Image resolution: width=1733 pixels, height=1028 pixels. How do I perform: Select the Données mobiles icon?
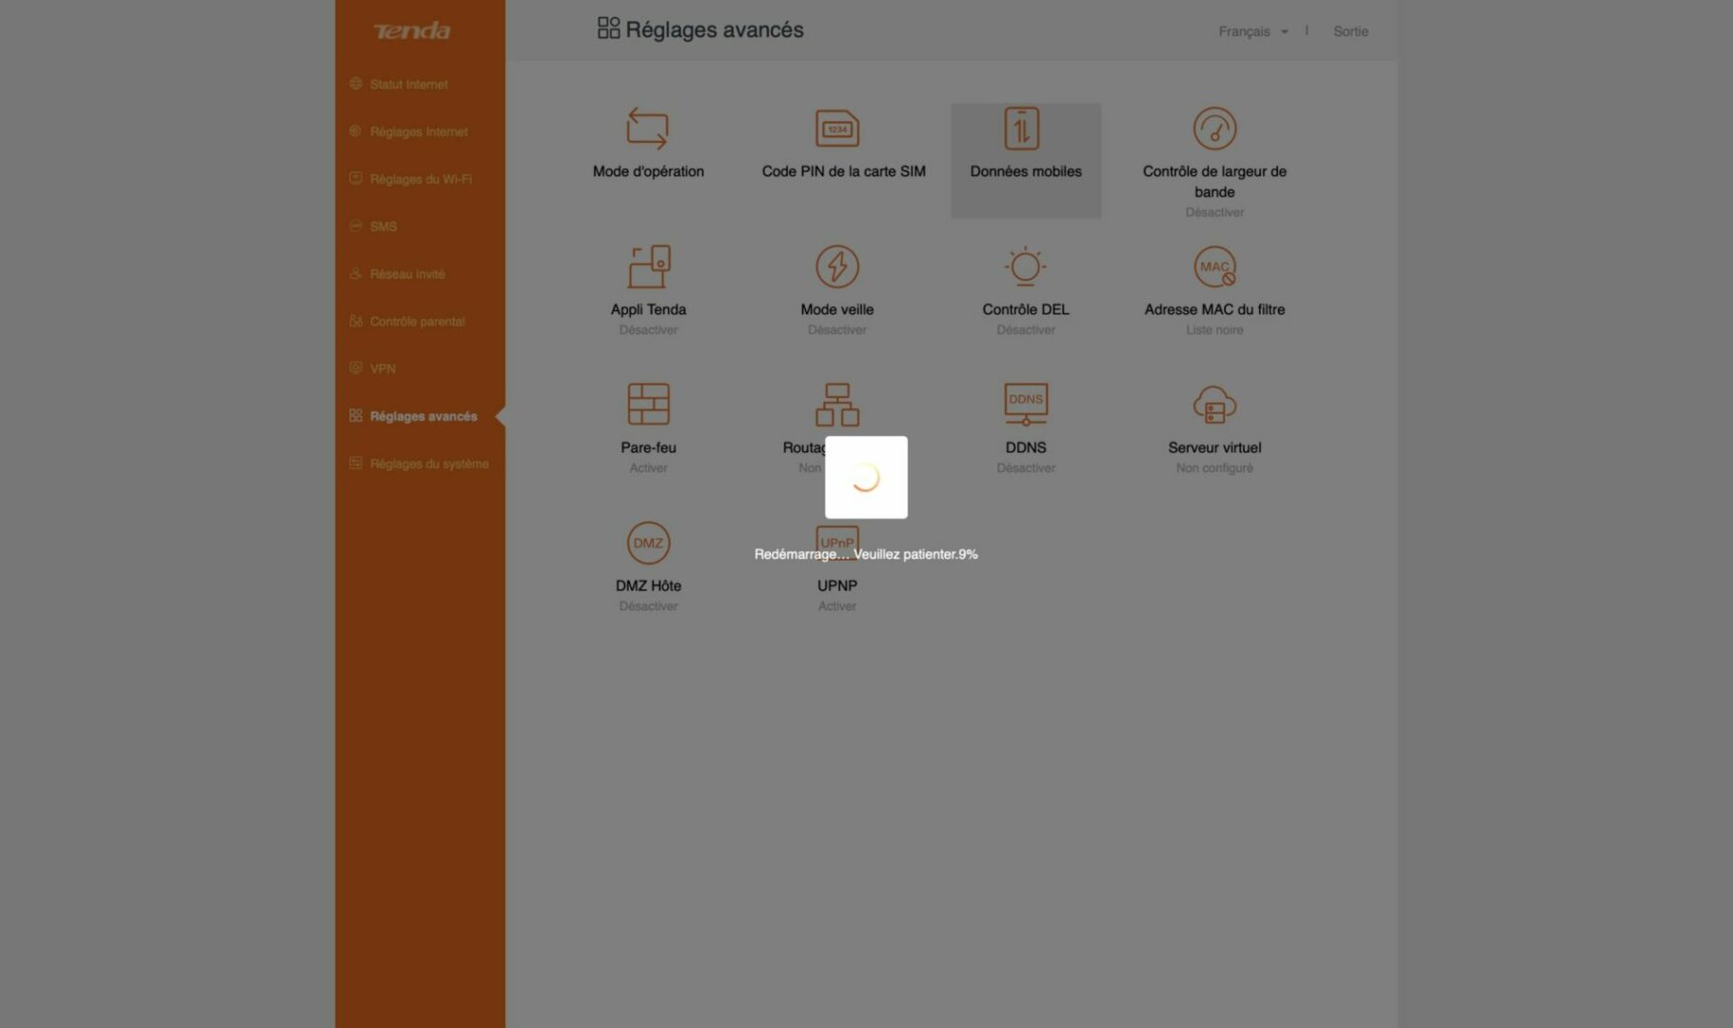pyautogui.click(x=1022, y=129)
